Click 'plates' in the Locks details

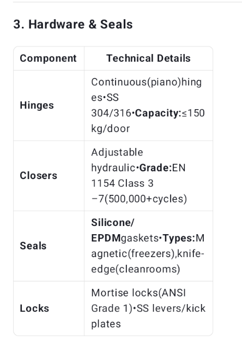point(106,324)
